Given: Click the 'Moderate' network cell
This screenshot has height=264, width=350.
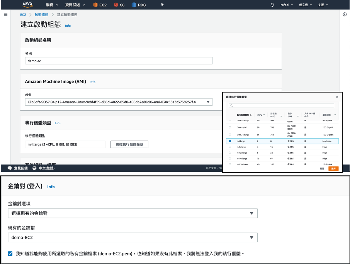Looking at the screenshot, I should [x=327, y=141].
